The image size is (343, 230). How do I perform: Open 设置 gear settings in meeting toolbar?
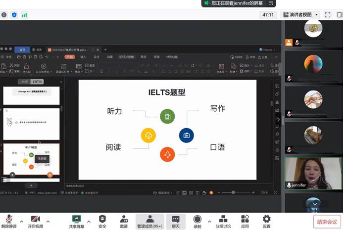(266, 222)
